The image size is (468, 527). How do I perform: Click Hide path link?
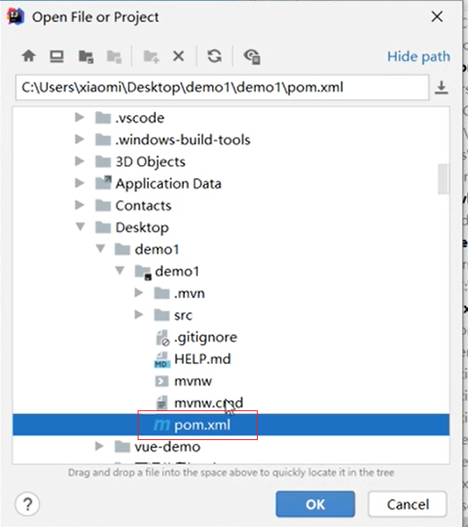coord(419,56)
